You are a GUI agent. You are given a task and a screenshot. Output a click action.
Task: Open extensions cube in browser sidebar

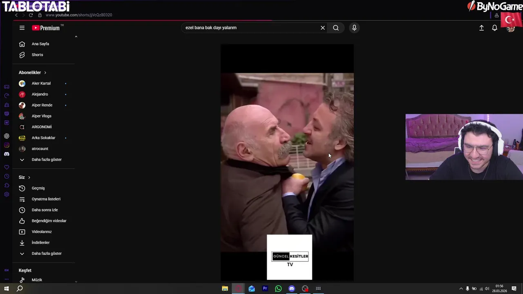pos(7,185)
